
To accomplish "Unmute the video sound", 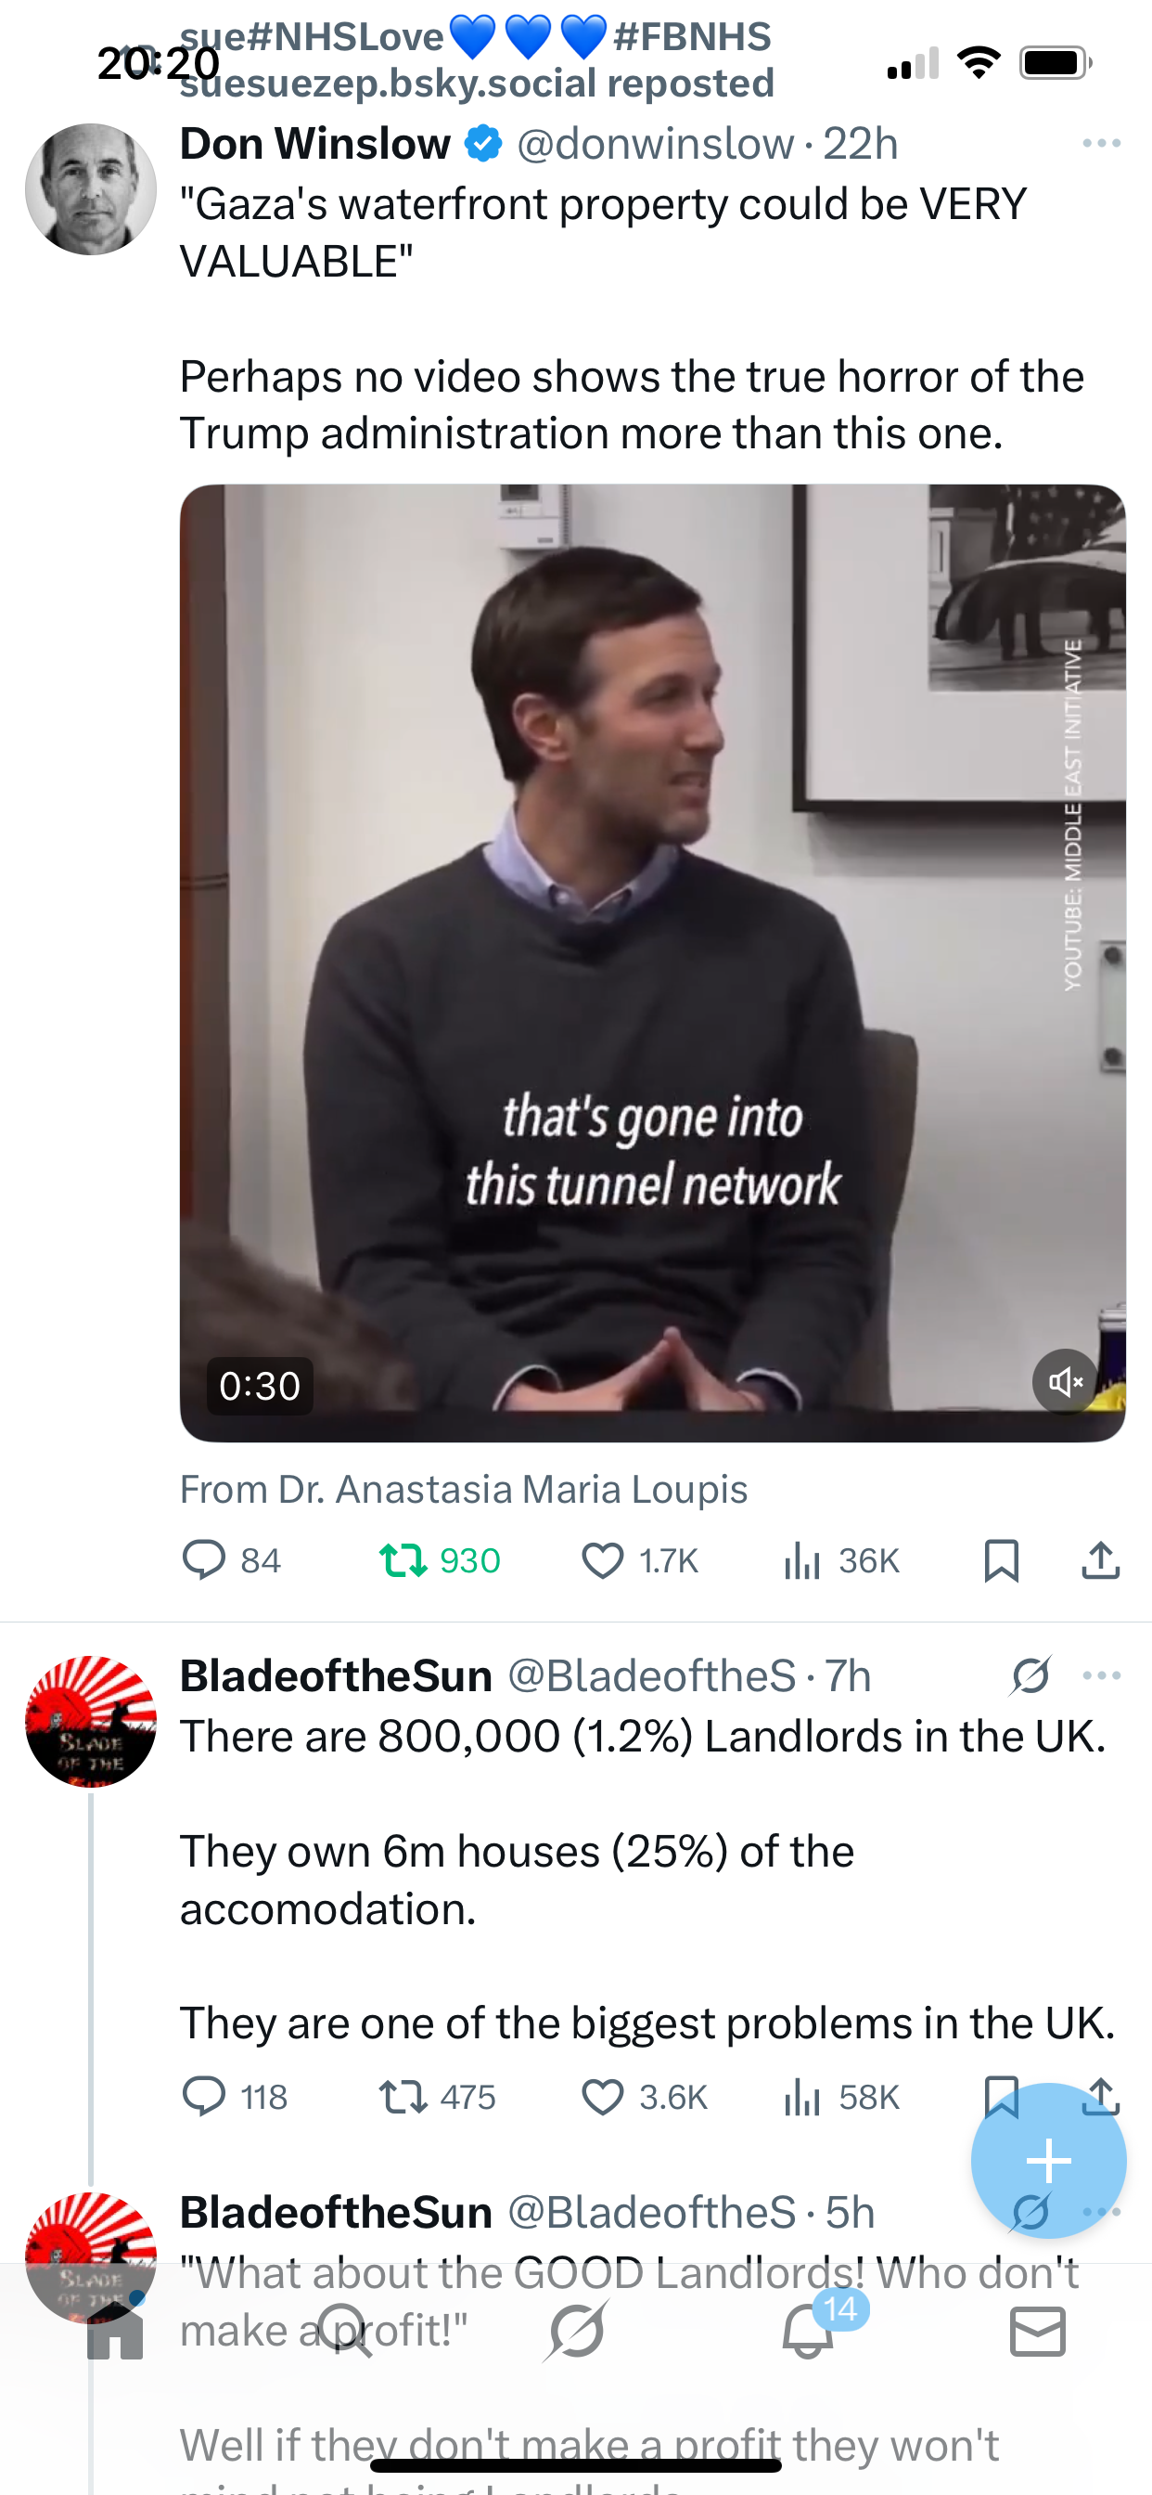I will (x=1065, y=1381).
